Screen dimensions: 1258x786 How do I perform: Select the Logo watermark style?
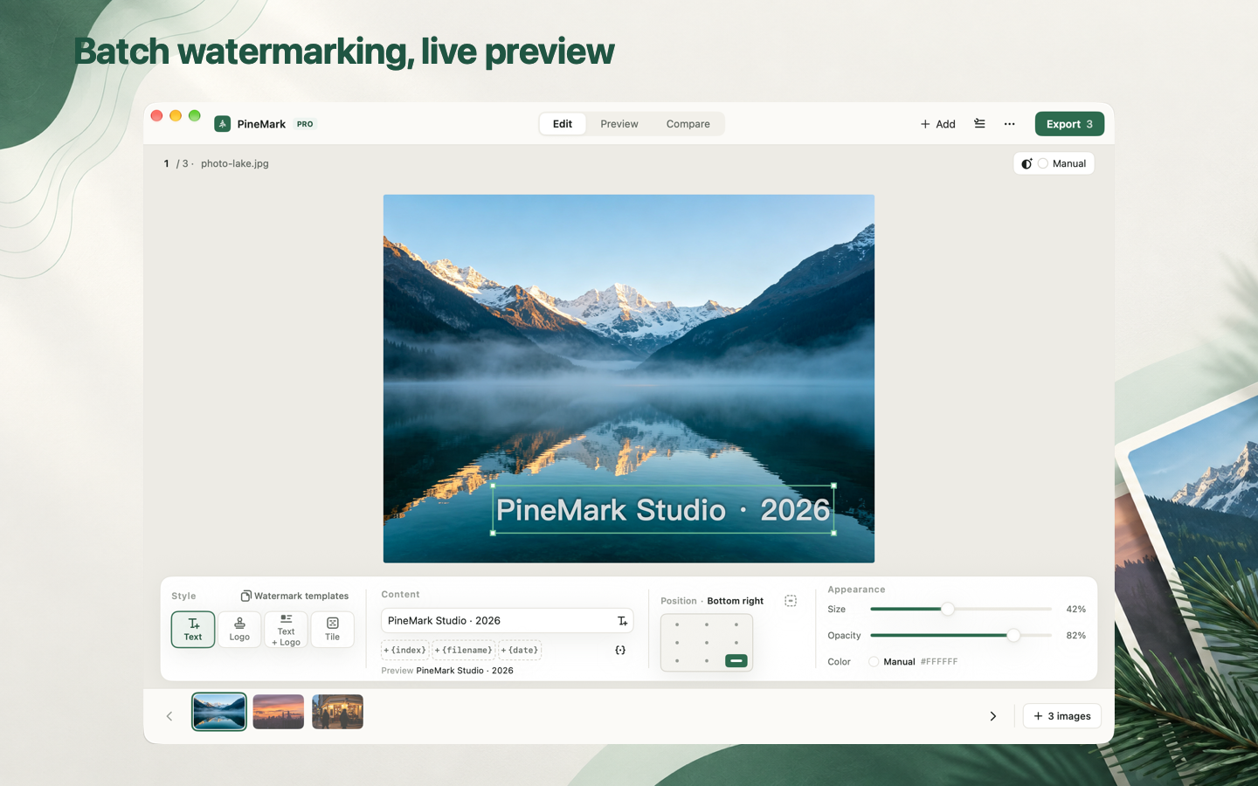pos(239,630)
